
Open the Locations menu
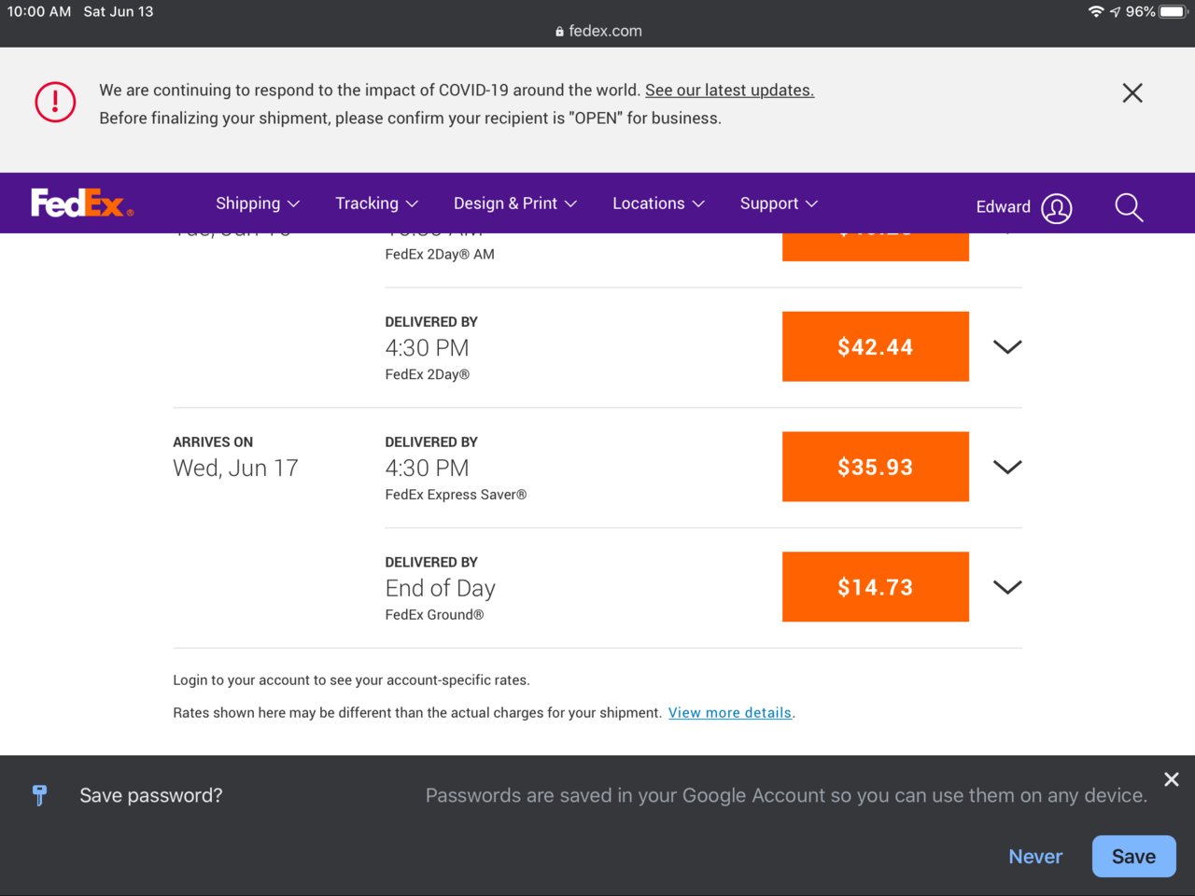coord(658,203)
